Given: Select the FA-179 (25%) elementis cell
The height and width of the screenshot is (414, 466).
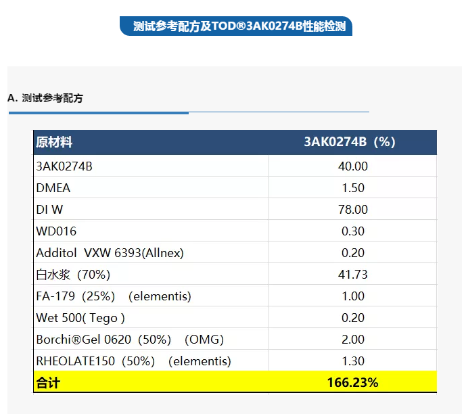Looking at the screenshot, I should coord(114,296).
